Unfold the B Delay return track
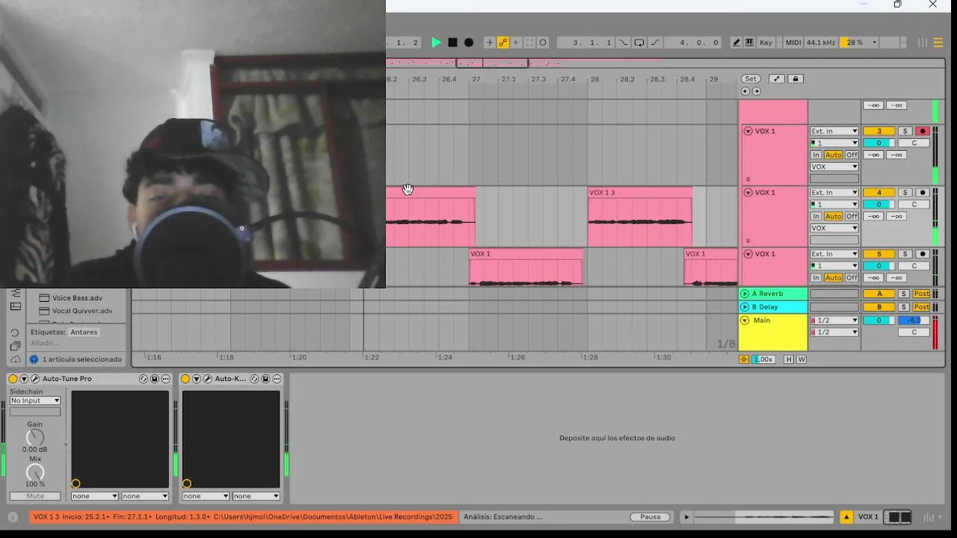Viewport: 957px width, 538px height. [745, 307]
